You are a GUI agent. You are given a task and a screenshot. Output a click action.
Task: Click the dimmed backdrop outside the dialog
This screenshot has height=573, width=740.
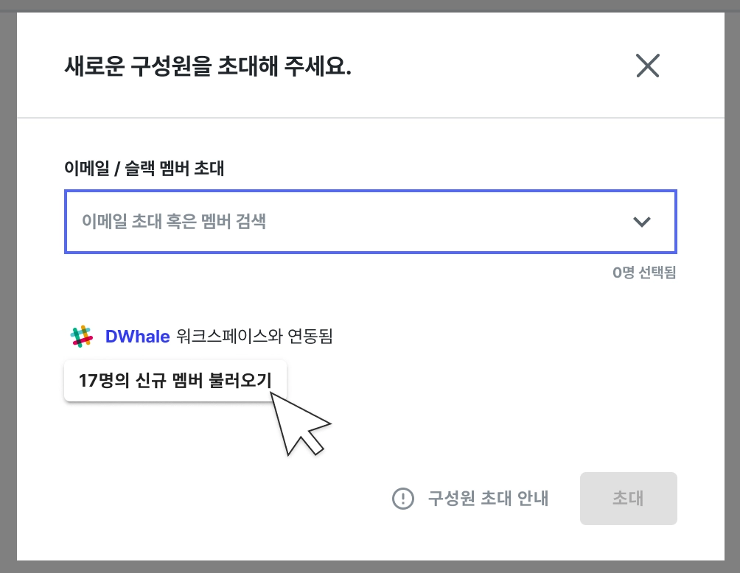tap(8, 295)
